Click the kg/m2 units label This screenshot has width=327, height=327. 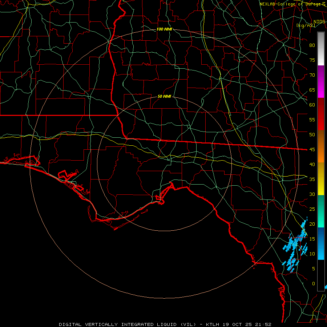pos(306,25)
